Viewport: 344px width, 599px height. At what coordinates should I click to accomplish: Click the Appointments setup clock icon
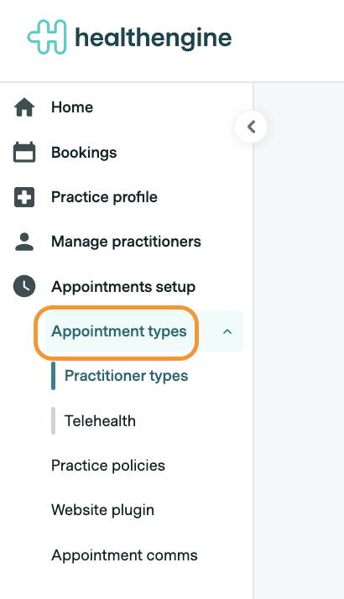(24, 287)
